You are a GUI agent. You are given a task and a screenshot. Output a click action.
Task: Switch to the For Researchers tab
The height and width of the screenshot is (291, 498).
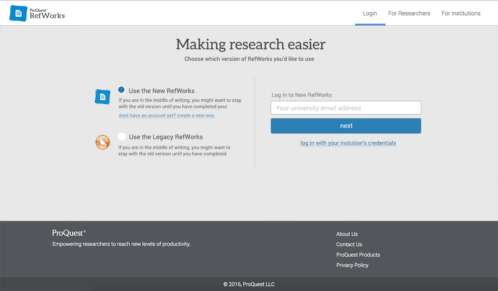pyautogui.click(x=409, y=13)
